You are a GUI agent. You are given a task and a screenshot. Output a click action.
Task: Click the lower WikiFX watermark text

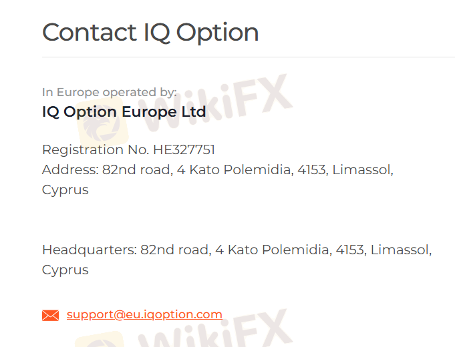point(216,329)
